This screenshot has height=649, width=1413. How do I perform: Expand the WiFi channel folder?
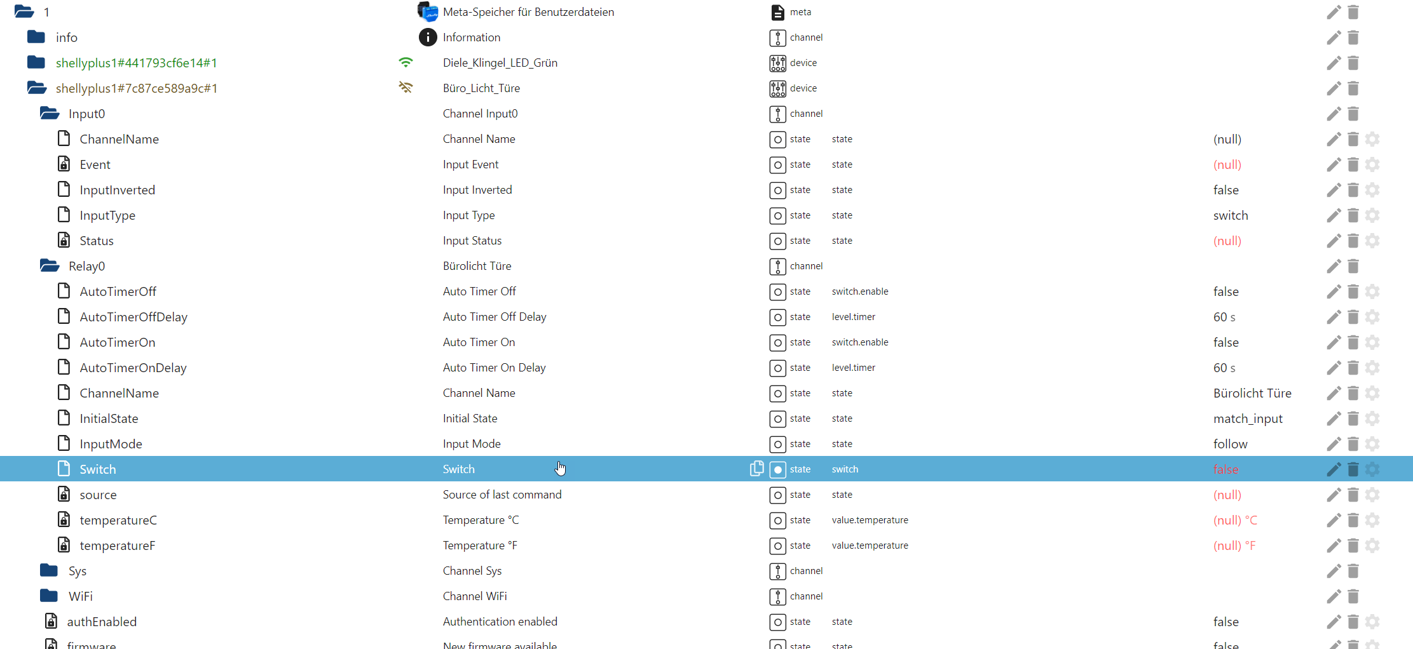(49, 596)
